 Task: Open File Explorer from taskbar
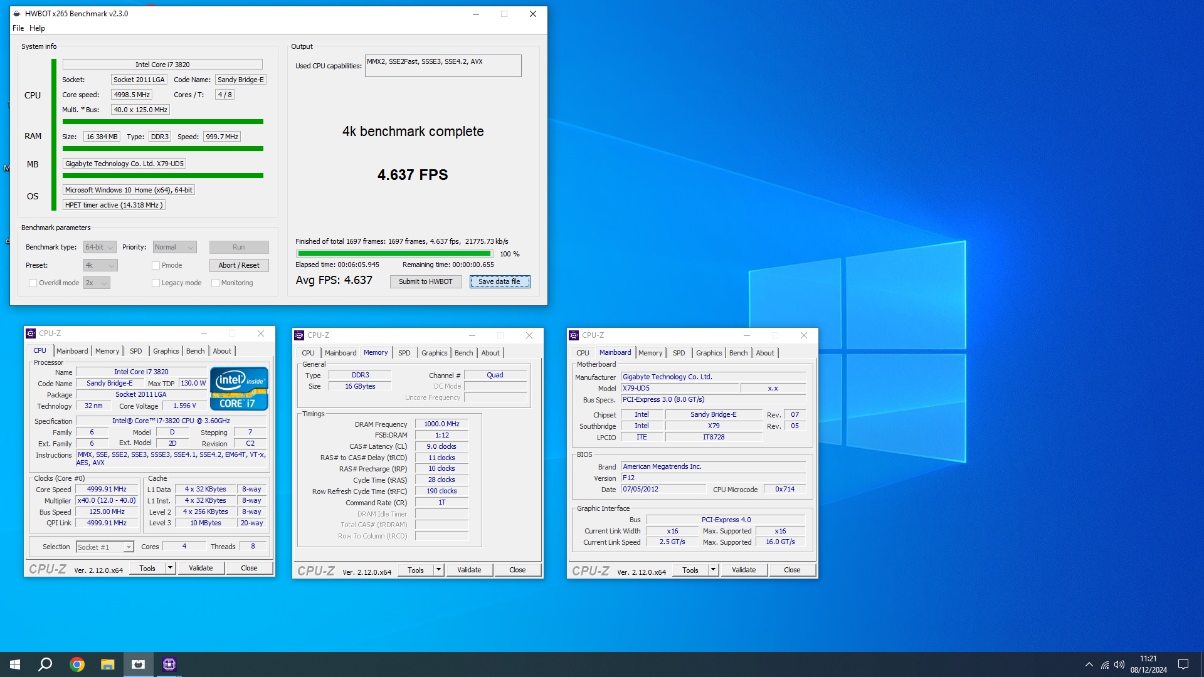tap(108, 664)
